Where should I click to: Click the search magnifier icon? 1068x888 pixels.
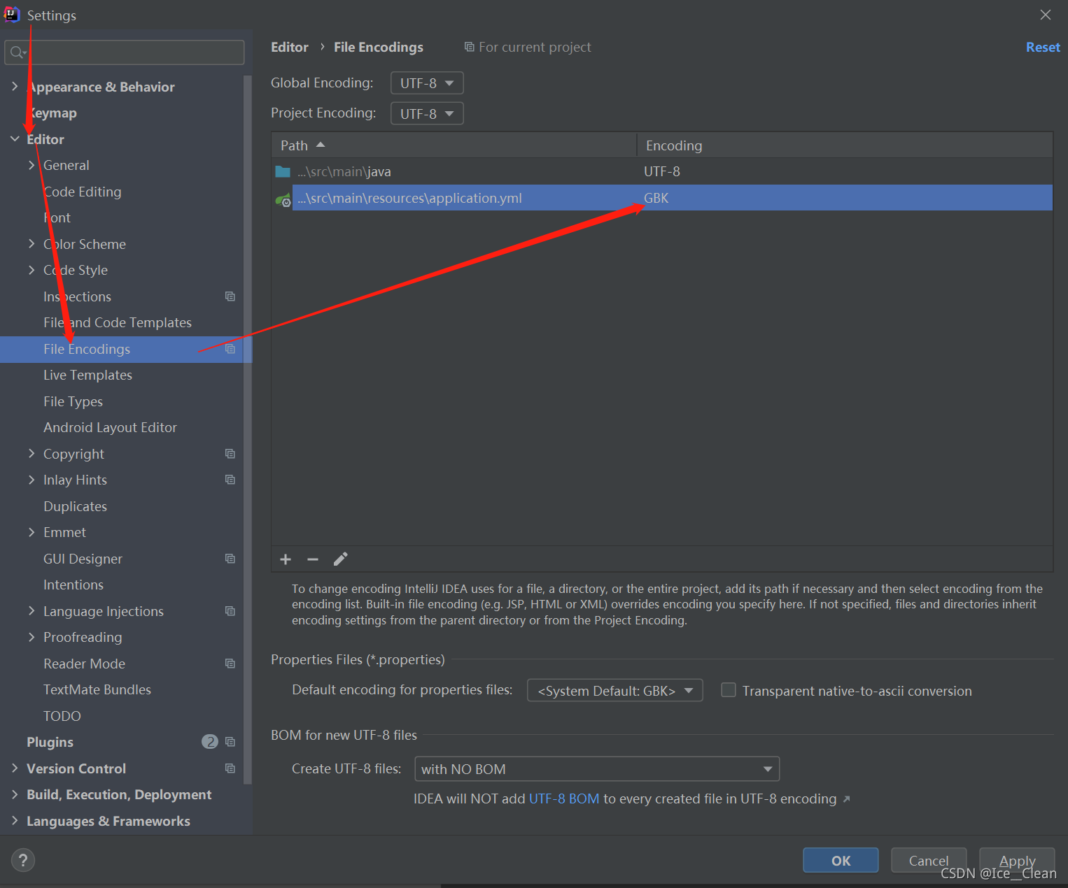18,52
